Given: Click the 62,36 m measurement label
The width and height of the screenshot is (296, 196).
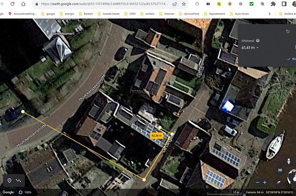Looking at the screenshot, I should pyautogui.click(x=156, y=135).
